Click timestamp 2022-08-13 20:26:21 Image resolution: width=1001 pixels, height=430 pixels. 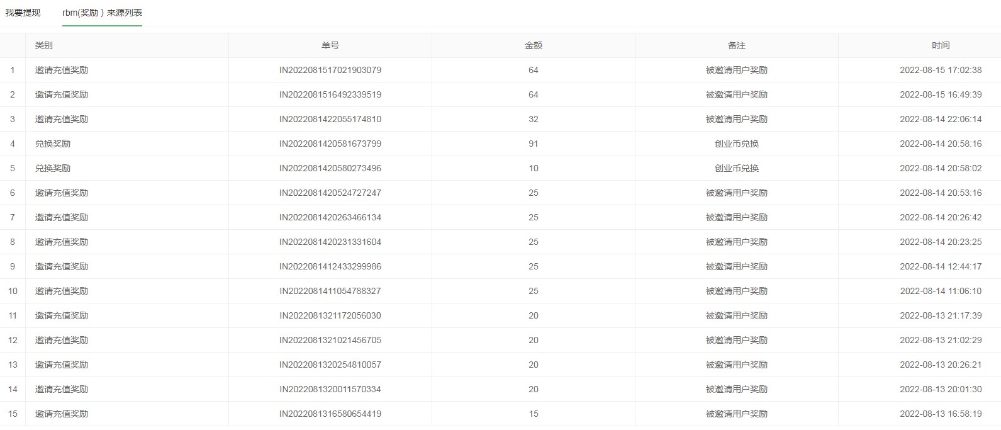coord(941,365)
